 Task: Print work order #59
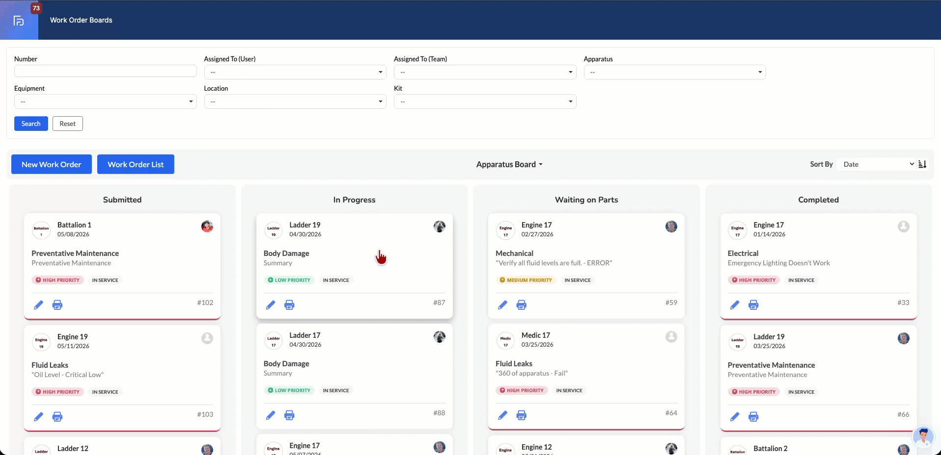point(522,305)
